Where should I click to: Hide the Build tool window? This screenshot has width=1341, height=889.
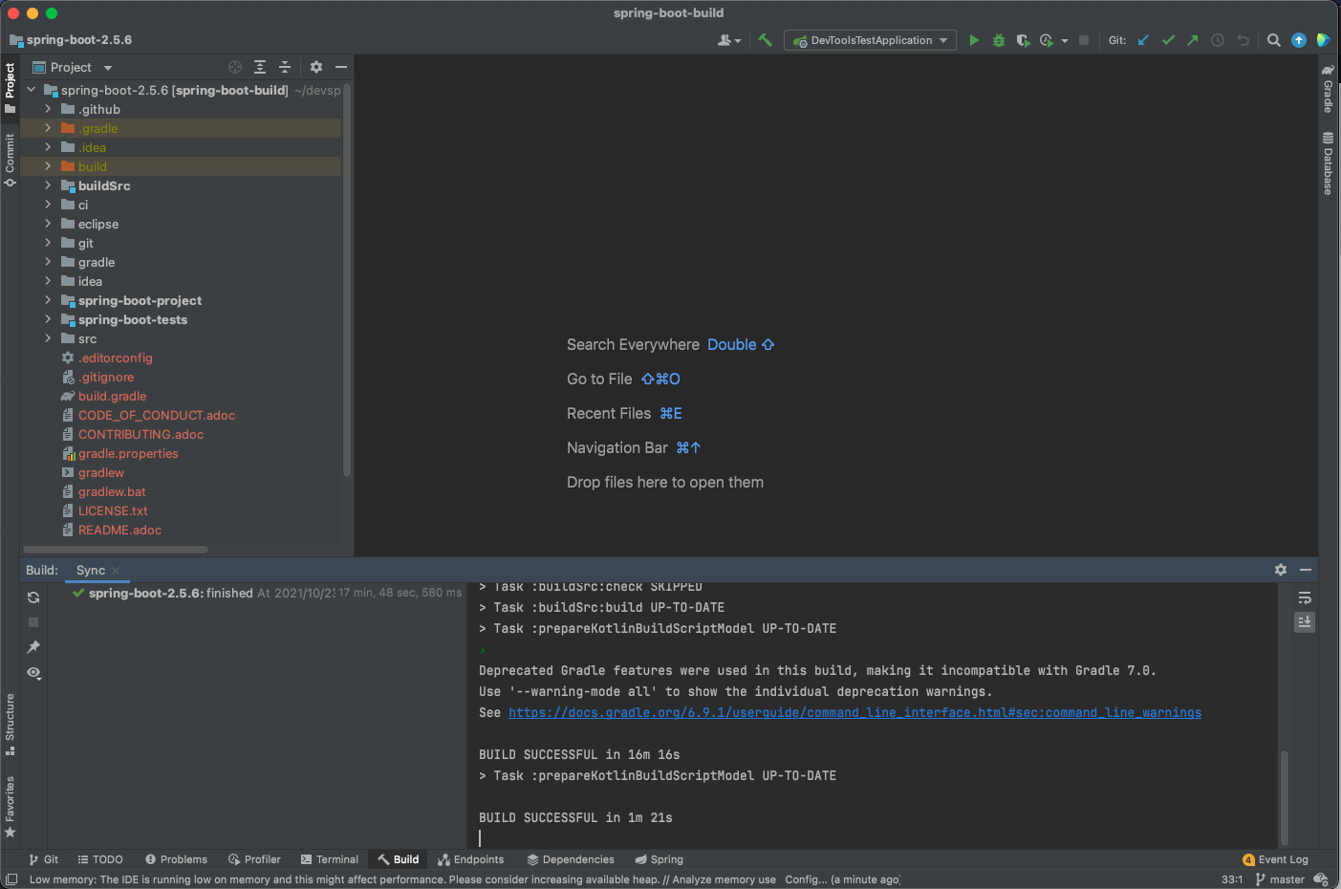1306,570
